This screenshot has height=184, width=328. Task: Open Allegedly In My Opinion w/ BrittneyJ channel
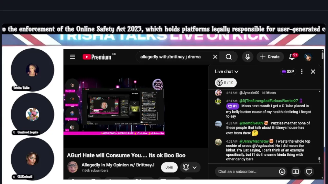coord(118,165)
